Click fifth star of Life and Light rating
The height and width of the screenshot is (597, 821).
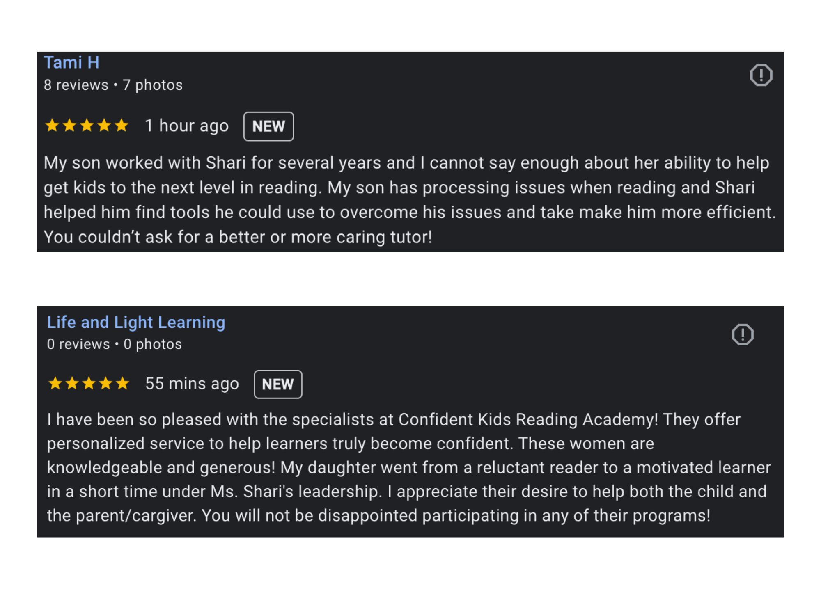pos(122,384)
